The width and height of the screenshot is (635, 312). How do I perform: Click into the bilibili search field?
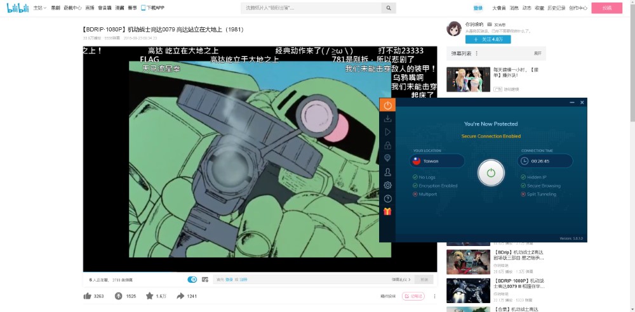point(311,8)
